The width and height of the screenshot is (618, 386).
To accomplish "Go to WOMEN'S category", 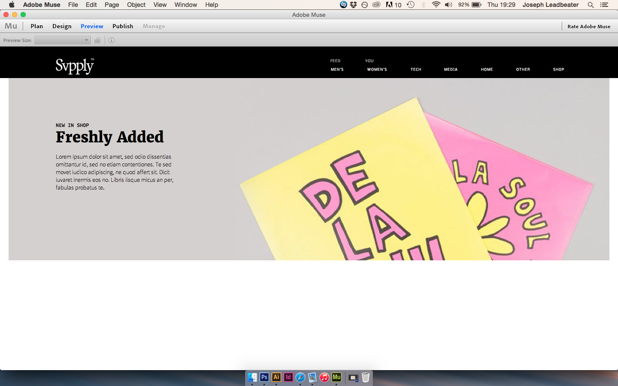I will point(377,69).
